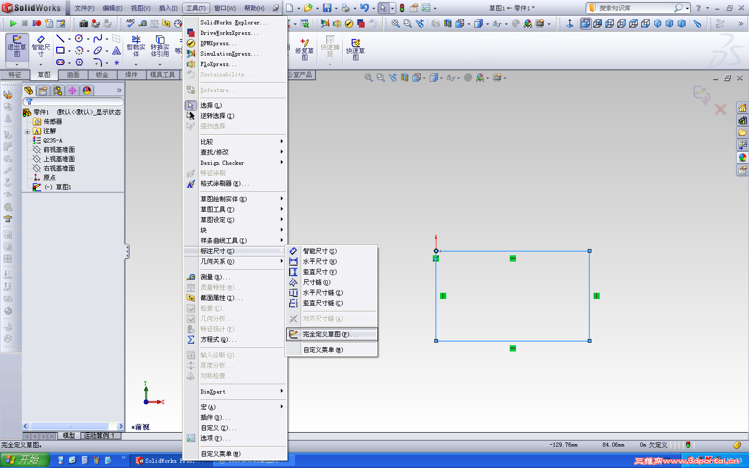Viewport: 749px width, 468px height.
Task: Select the Spline sketch tool
Action: click(98, 39)
